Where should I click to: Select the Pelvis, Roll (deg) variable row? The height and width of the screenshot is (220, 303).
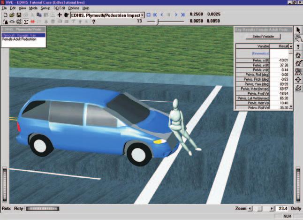(x=262, y=75)
